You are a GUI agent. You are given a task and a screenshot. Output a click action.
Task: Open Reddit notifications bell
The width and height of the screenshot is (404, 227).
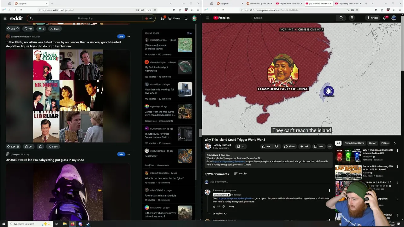coord(186,18)
